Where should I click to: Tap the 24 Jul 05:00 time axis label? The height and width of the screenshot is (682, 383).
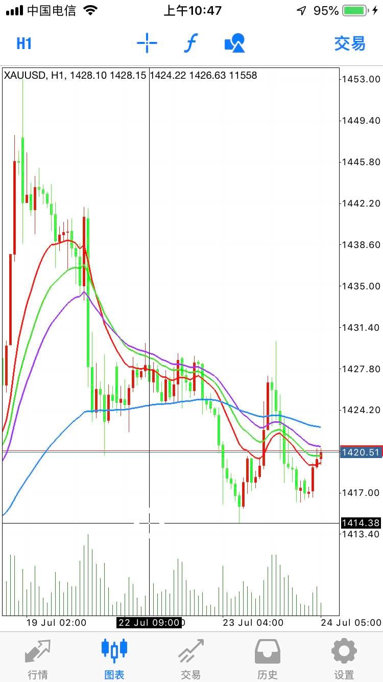click(x=351, y=623)
